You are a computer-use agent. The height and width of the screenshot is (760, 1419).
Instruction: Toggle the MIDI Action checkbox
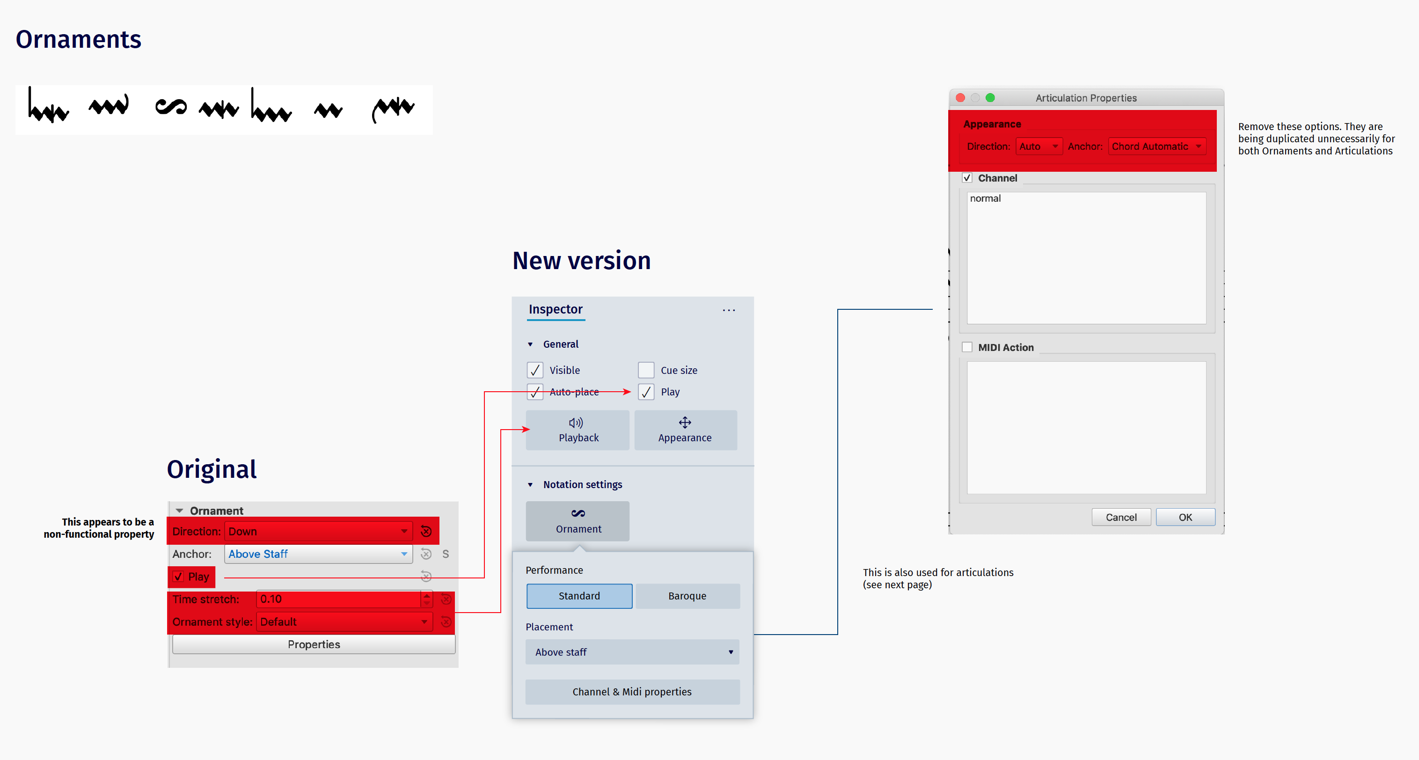(967, 347)
